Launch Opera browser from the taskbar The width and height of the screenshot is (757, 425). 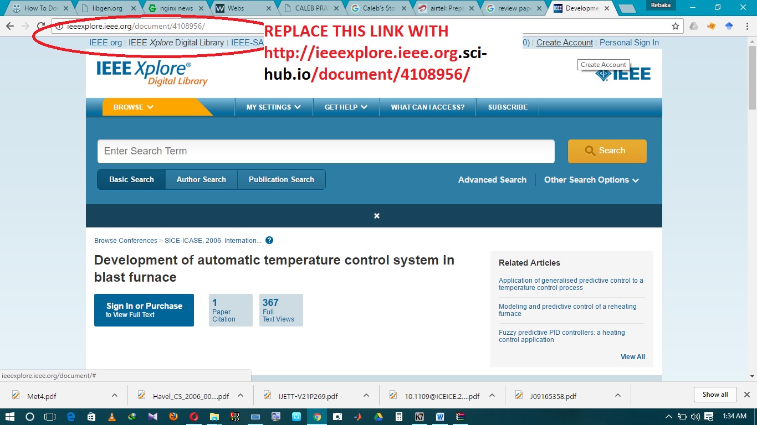pyautogui.click(x=194, y=417)
